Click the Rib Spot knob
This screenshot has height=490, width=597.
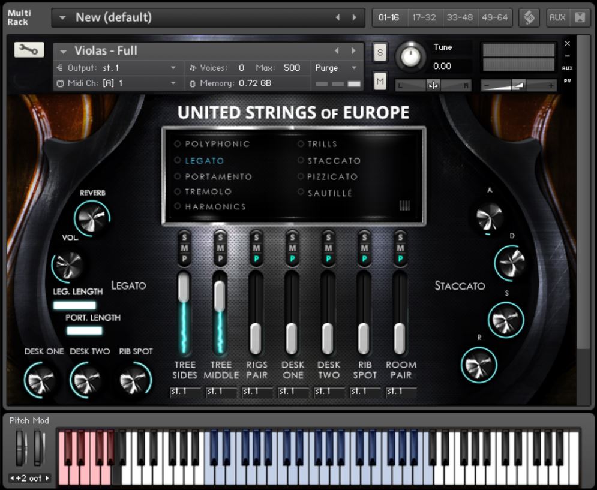pos(135,380)
